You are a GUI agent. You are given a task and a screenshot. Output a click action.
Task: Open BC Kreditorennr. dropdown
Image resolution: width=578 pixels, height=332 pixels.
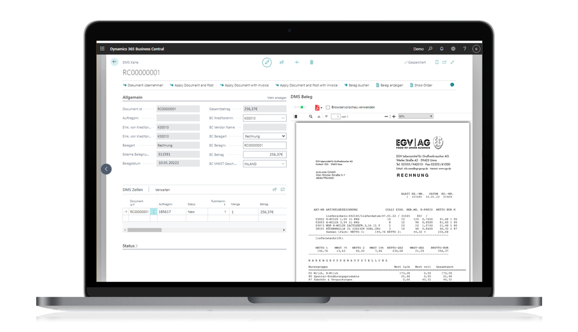[x=283, y=118]
